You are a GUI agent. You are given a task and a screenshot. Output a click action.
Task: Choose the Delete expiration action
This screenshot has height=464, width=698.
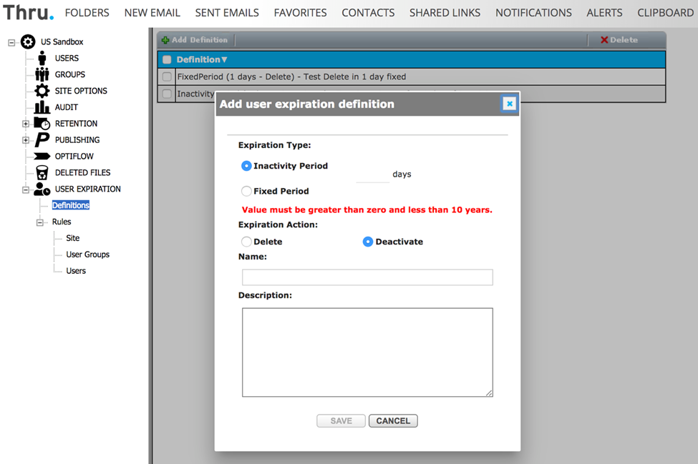point(246,242)
